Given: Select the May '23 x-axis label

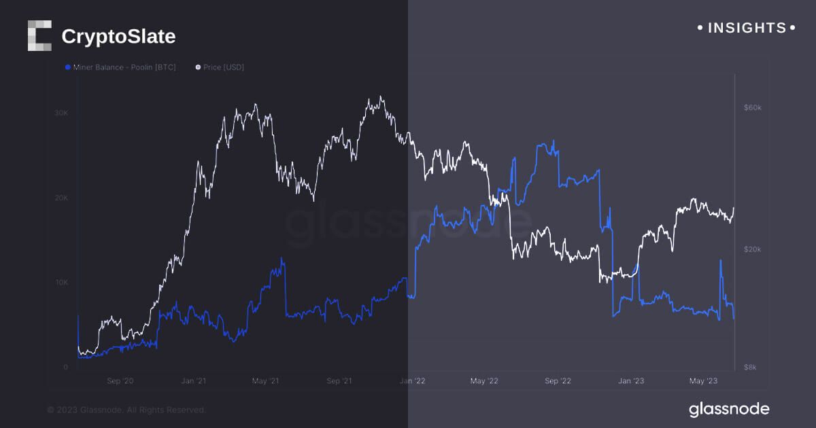Looking at the screenshot, I should point(704,381).
